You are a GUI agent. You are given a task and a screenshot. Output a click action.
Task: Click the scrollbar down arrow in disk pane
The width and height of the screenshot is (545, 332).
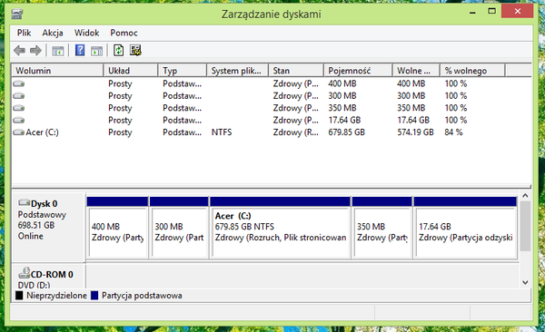point(525,282)
